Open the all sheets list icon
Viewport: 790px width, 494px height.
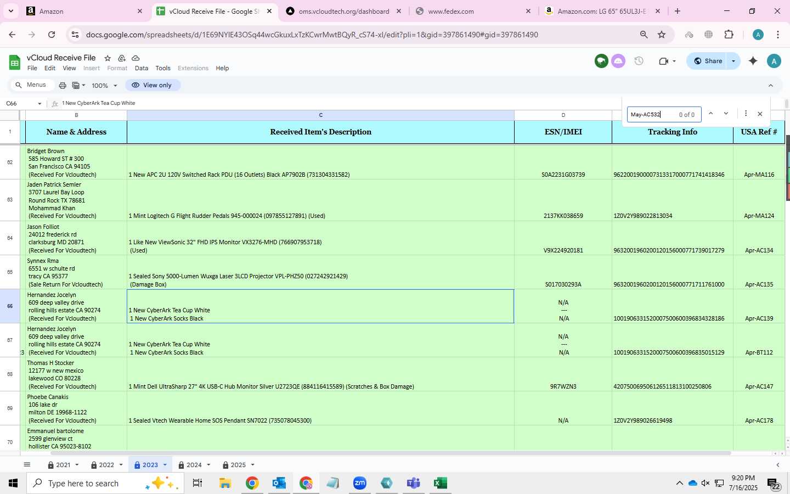pyautogui.click(x=26, y=465)
